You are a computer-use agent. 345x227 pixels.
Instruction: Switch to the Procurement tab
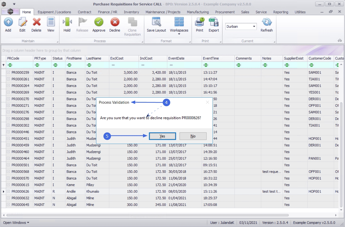click(225, 12)
